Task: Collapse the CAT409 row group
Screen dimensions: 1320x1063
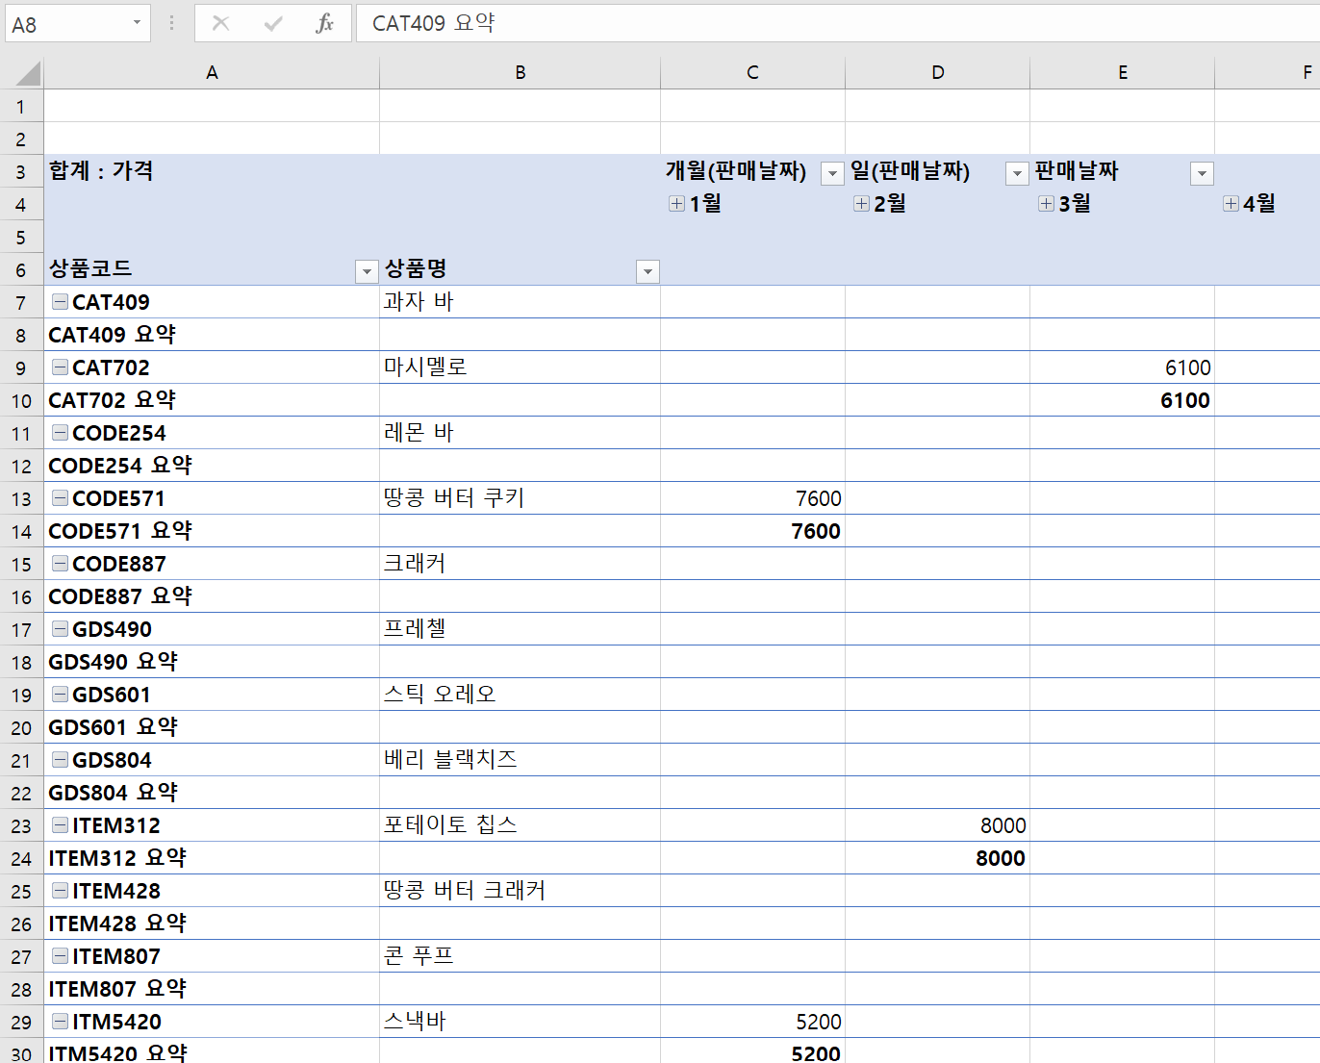Action: click(x=60, y=302)
